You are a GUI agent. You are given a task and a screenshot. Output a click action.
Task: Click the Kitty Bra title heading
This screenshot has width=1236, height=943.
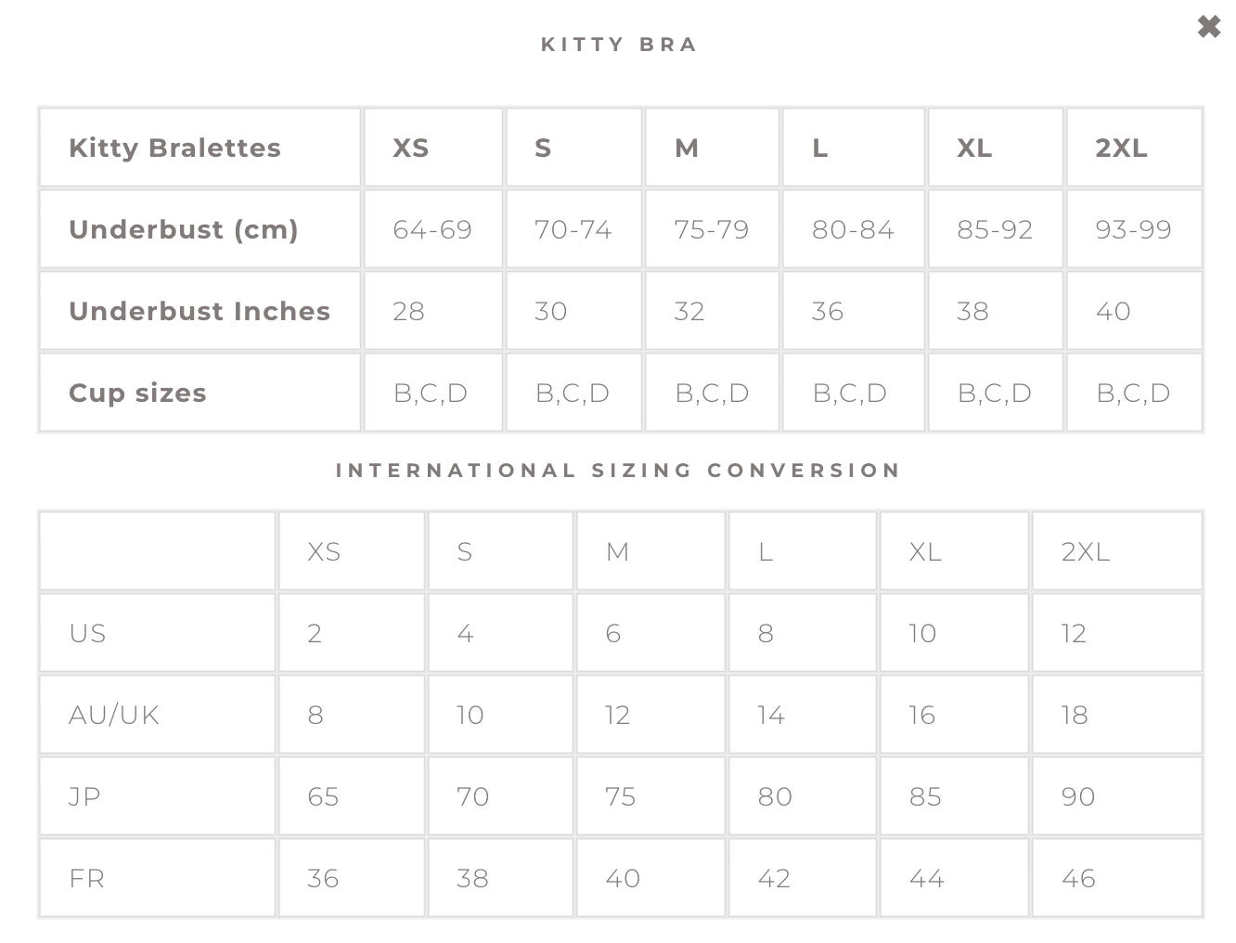[619, 45]
